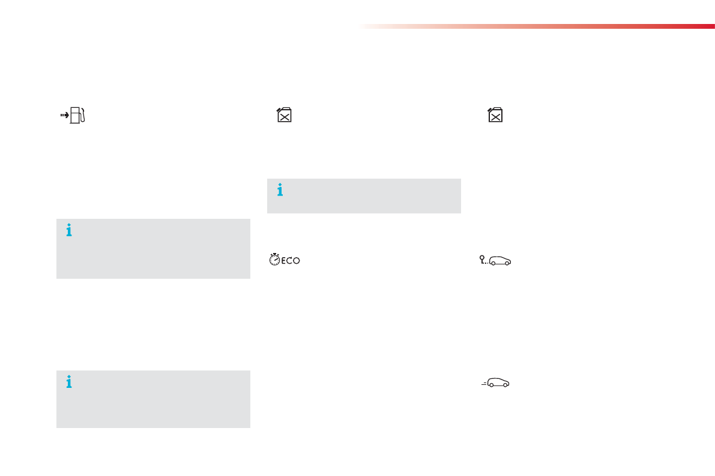
Task: Click the short grey note box above ECO
Action: coord(364,196)
